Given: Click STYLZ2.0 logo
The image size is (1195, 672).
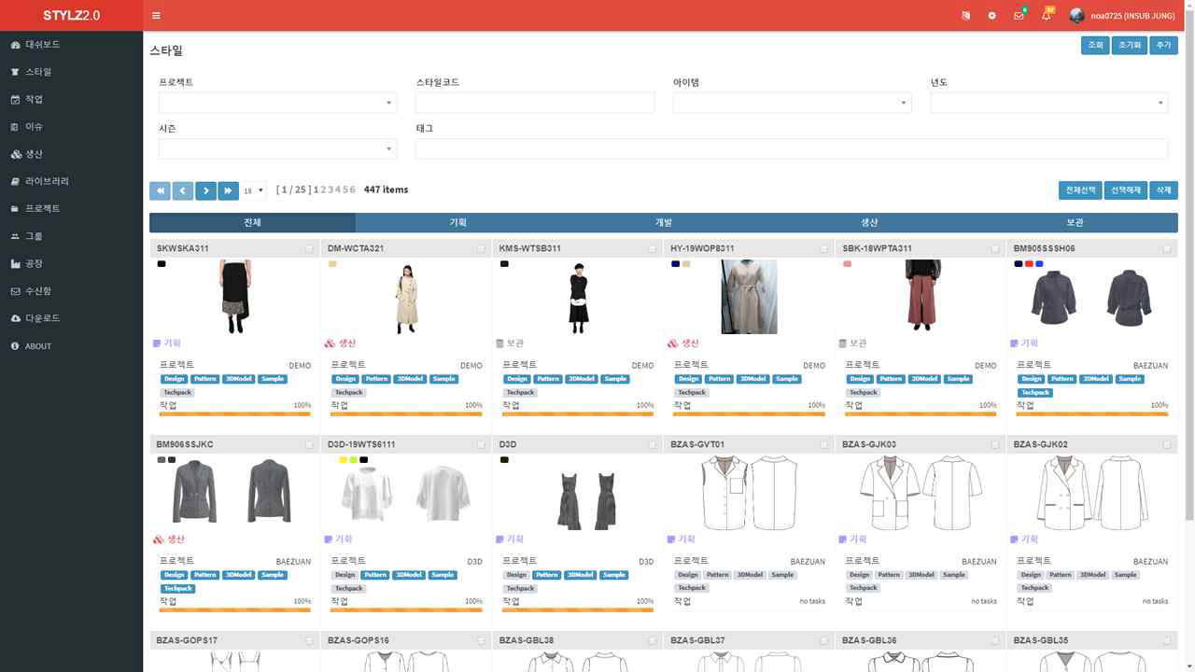Looking at the screenshot, I should [x=72, y=16].
